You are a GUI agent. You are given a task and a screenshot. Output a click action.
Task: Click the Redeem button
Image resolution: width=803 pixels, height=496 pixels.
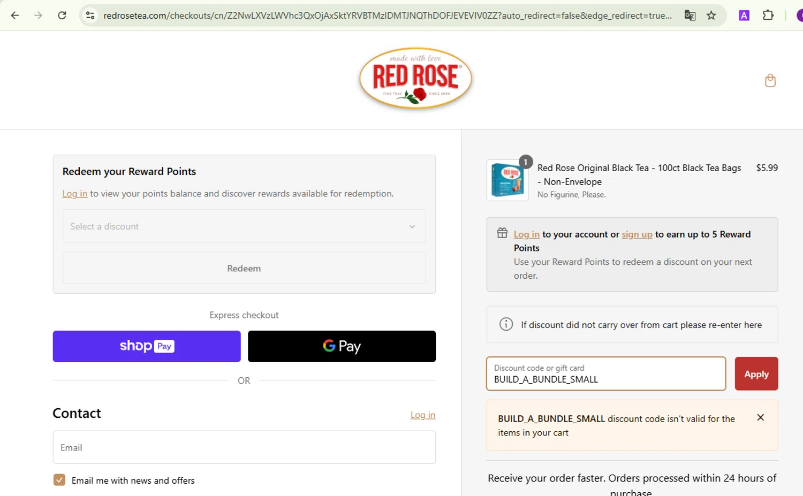click(x=244, y=268)
